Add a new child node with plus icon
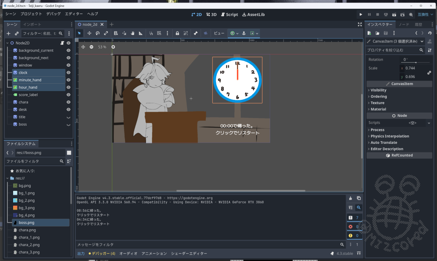Screen dimensions: 437x261 point(8,33)
